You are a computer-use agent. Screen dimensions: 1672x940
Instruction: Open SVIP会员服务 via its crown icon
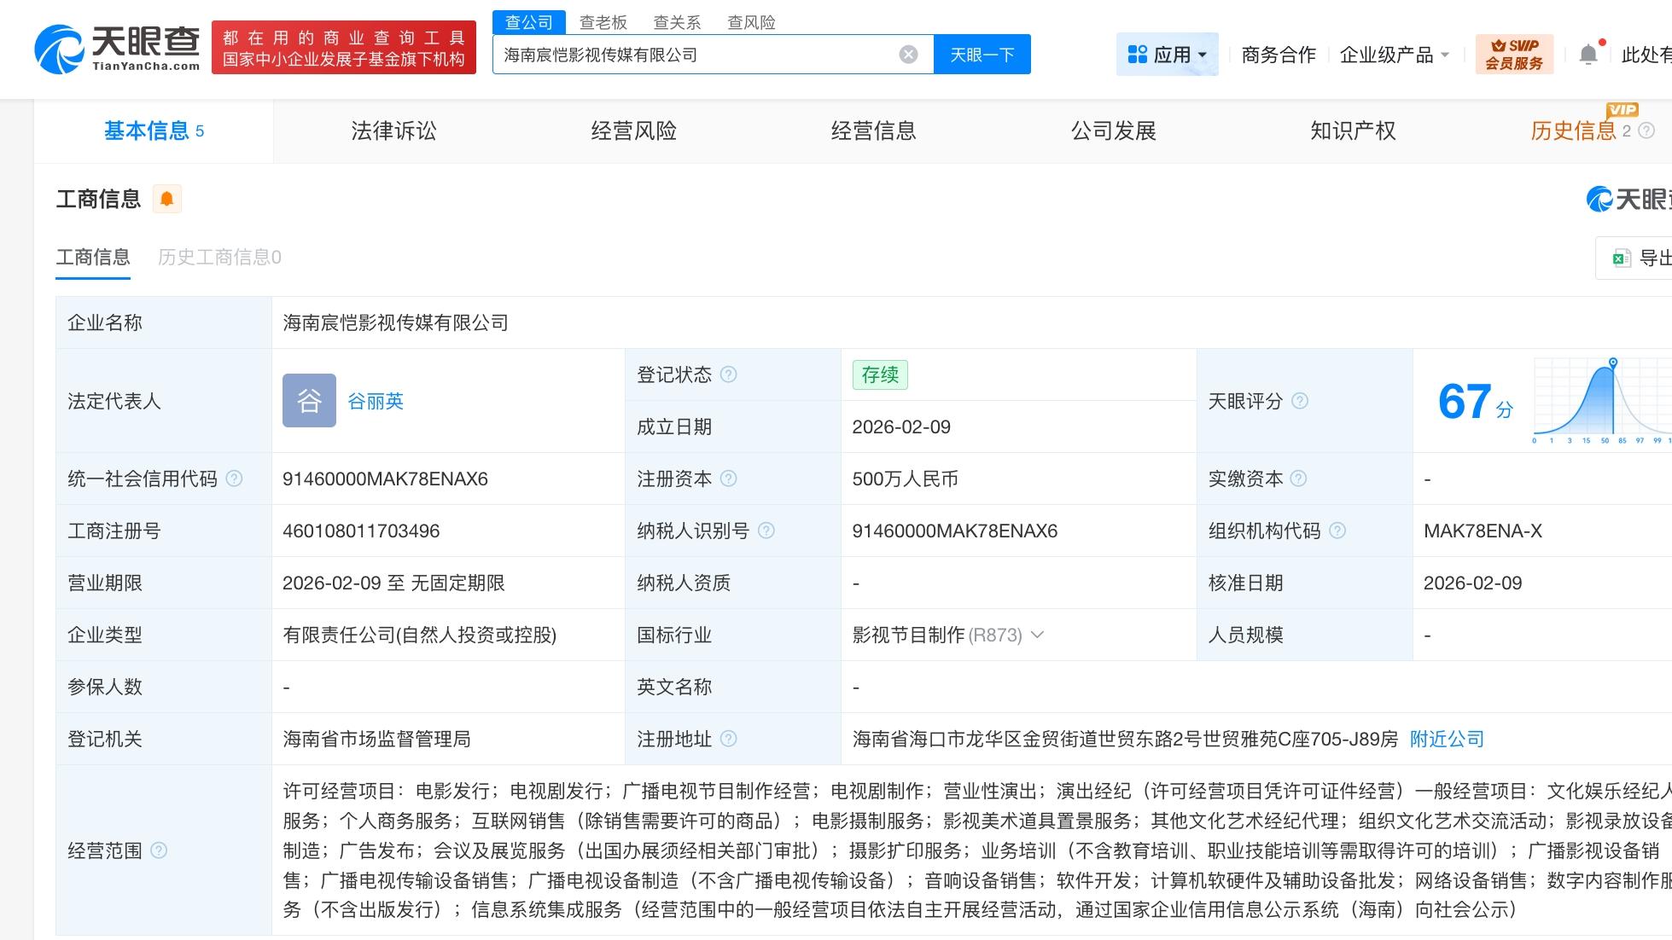(x=1515, y=53)
